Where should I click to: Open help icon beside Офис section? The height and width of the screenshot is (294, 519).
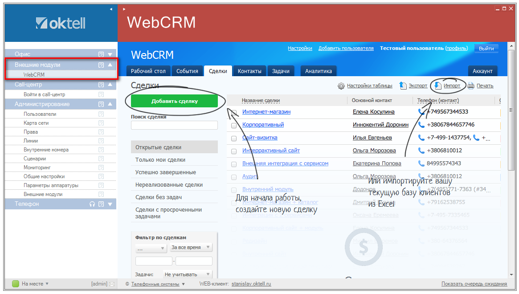[101, 54]
